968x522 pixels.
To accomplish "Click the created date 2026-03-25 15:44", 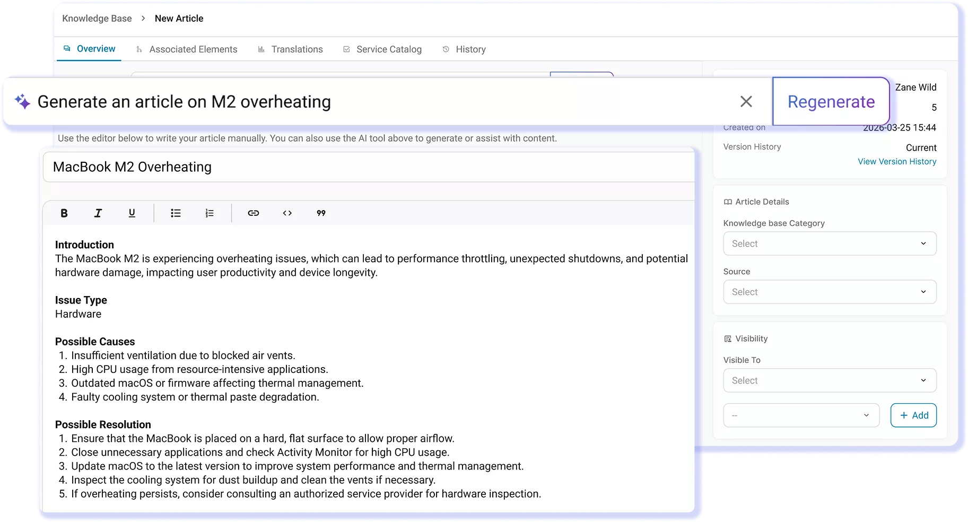I will tap(900, 128).
